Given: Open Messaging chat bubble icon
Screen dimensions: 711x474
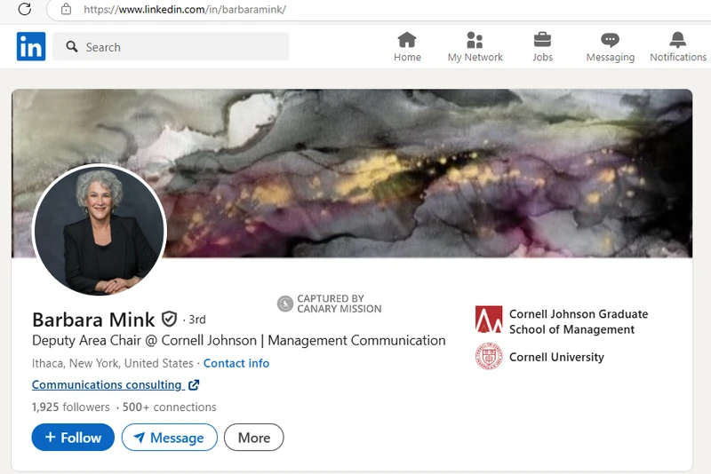Looking at the screenshot, I should point(610,40).
